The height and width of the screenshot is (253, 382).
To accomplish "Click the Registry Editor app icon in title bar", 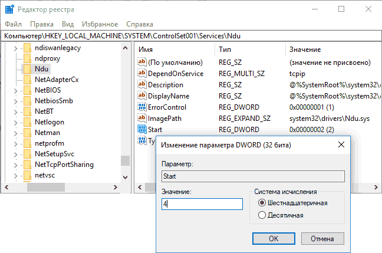I will tap(9, 9).
